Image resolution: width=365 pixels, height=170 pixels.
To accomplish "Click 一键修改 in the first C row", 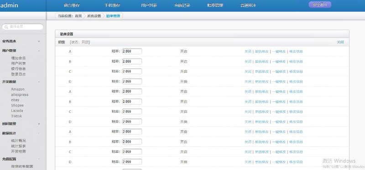I will (279, 72).
